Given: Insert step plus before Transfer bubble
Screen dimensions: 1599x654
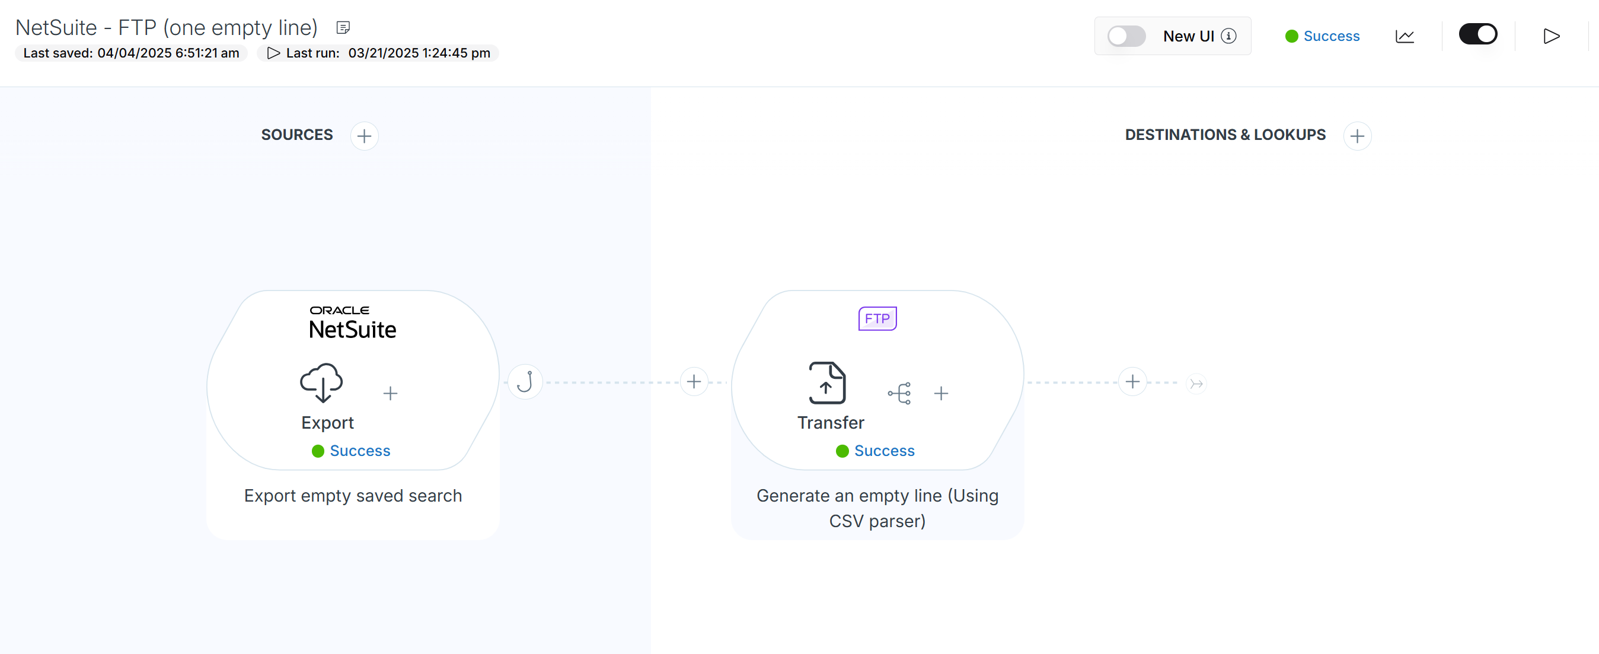Looking at the screenshot, I should [694, 382].
